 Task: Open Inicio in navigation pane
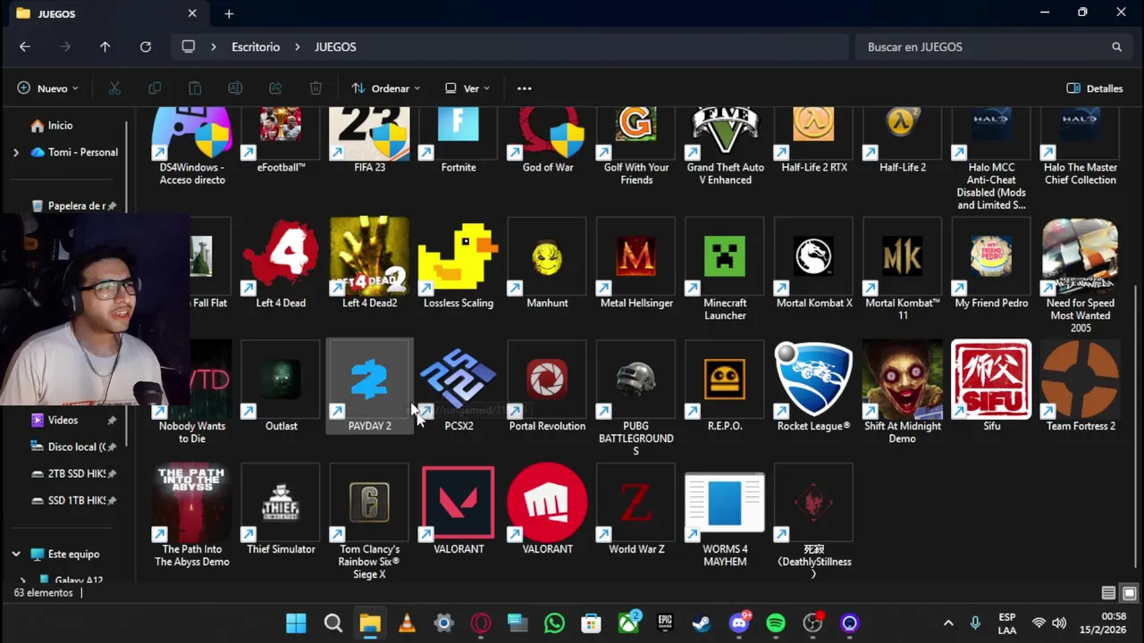[x=60, y=126]
